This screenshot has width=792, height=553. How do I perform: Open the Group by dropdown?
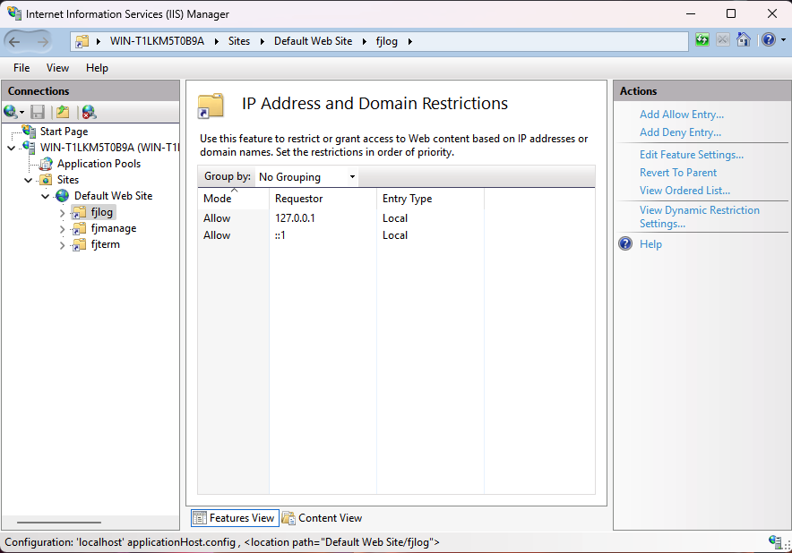click(305, 176)
